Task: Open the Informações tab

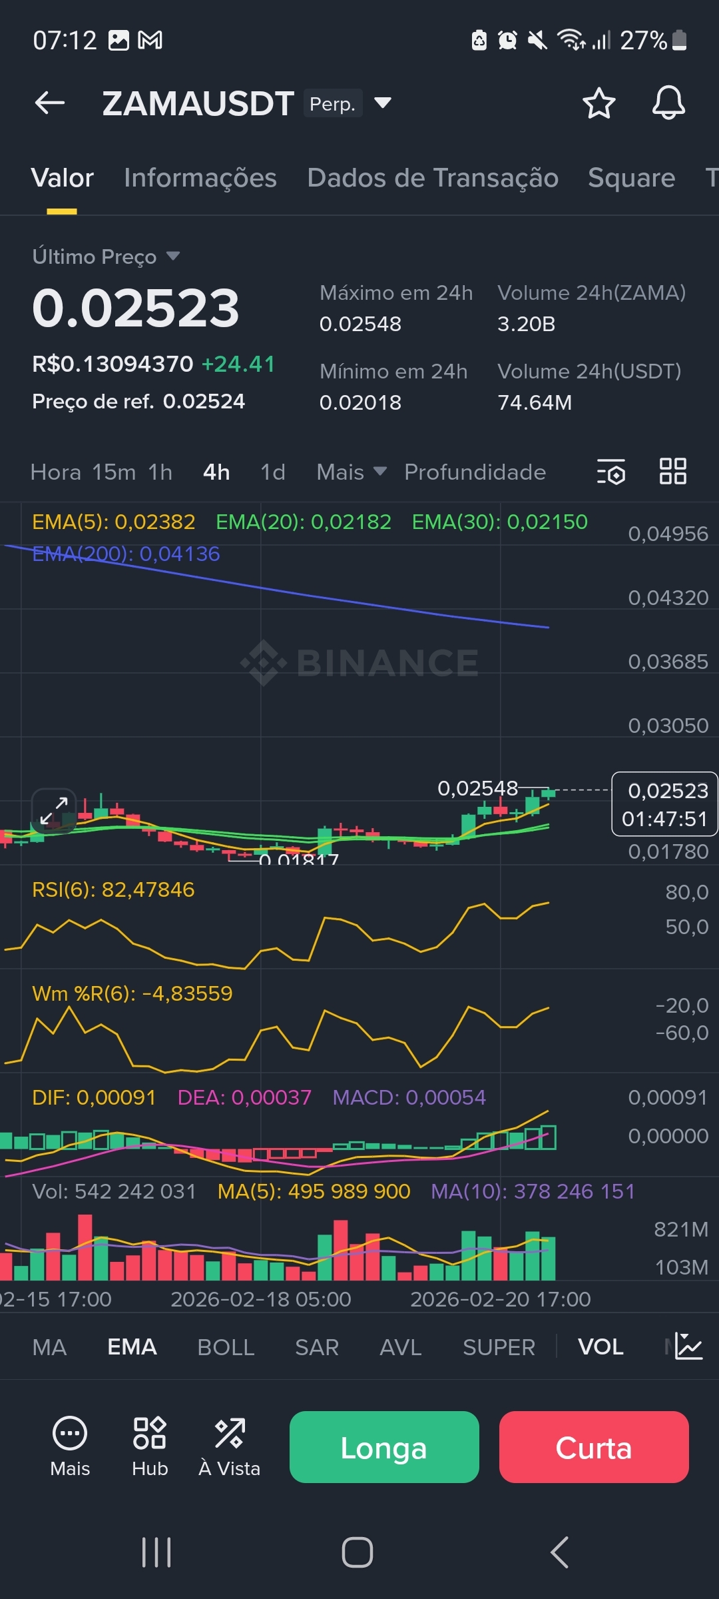Action: 200,178
